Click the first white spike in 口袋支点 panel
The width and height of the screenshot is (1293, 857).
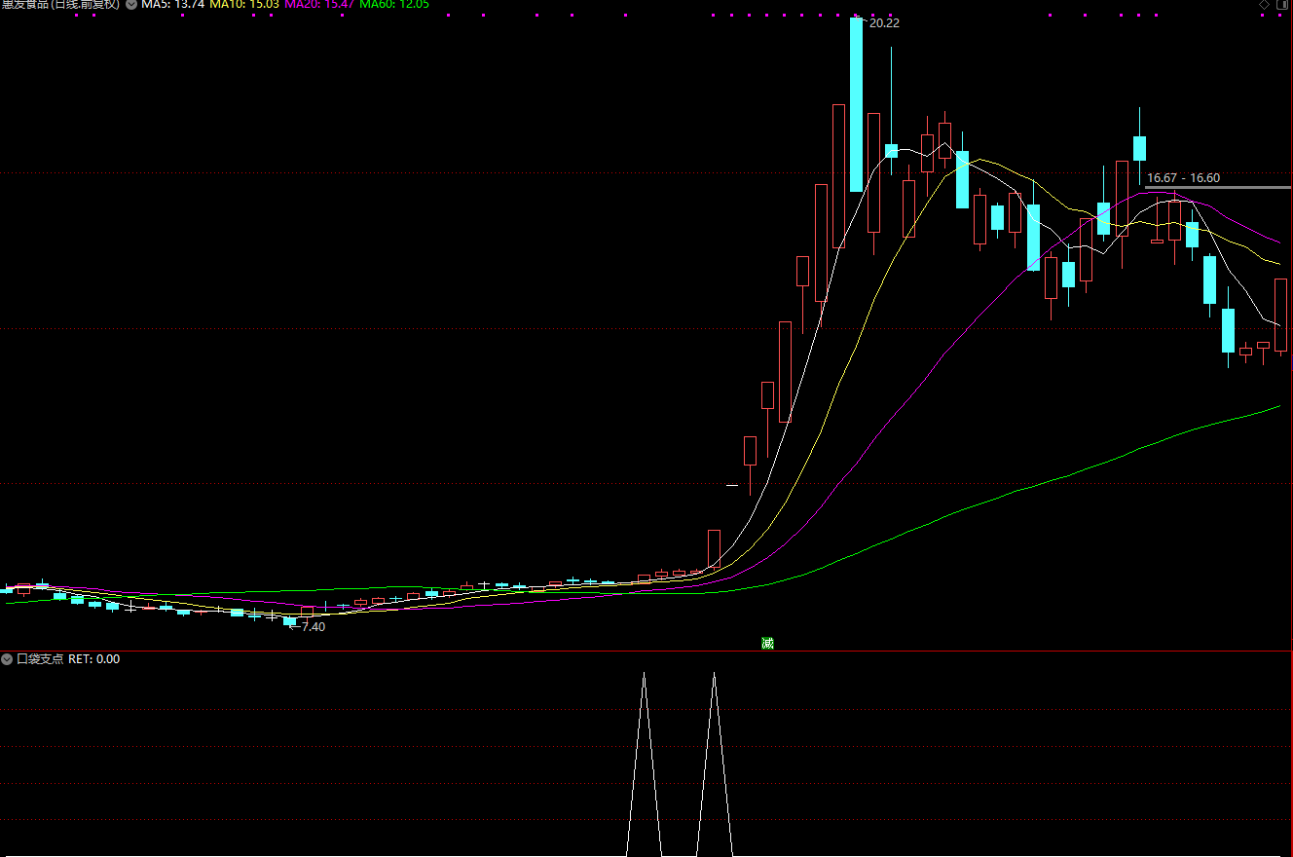click(x=644, y=764)
